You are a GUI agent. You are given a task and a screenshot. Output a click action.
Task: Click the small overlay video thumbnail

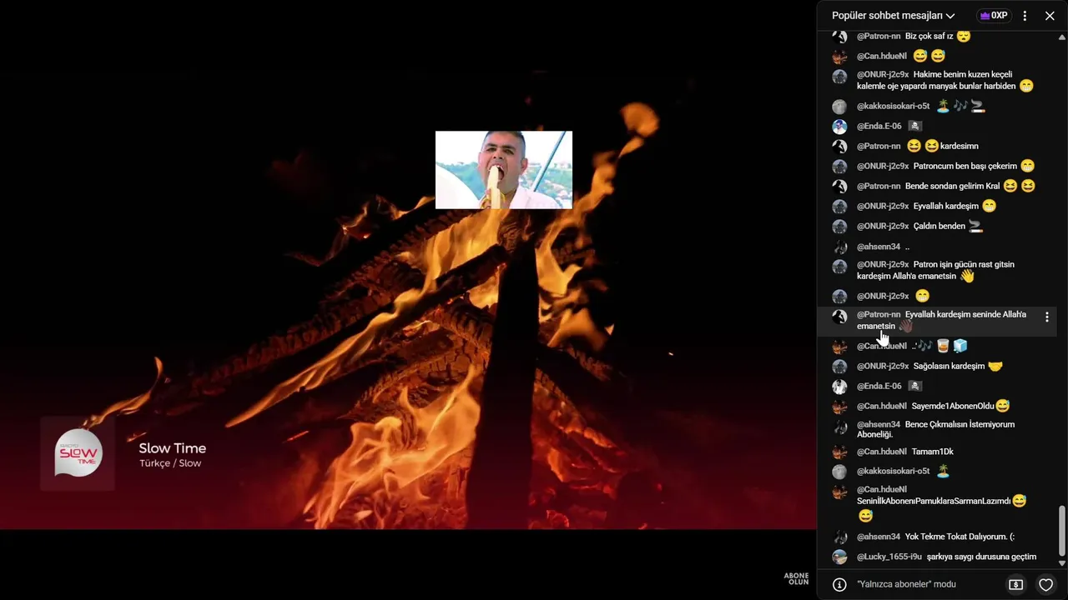click(x=504, y=170)
